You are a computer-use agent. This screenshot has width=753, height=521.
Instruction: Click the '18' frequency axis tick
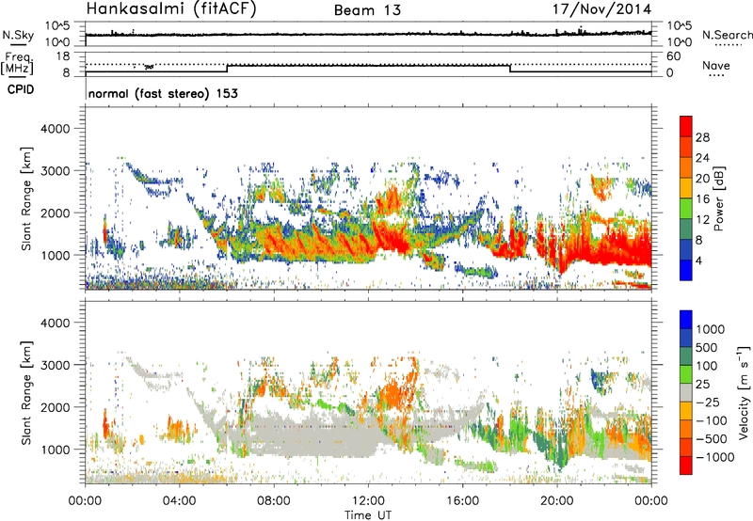(63, 56)
